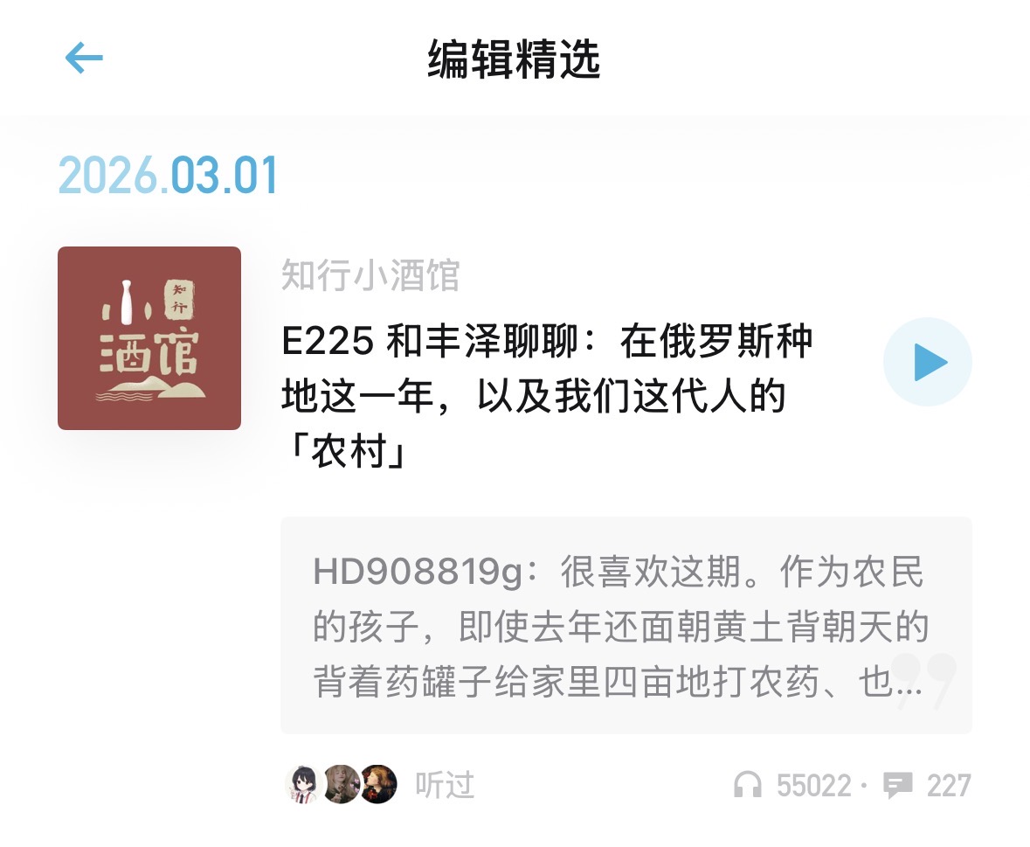Tap the second listener avatar
1030x847 pixels.
pos(342,784)
